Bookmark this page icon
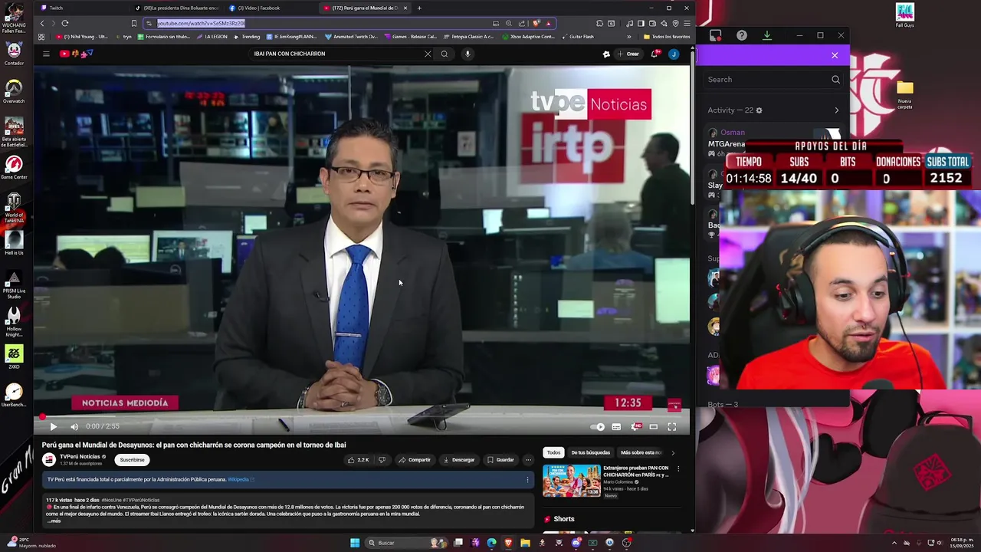 click(134, 24)
